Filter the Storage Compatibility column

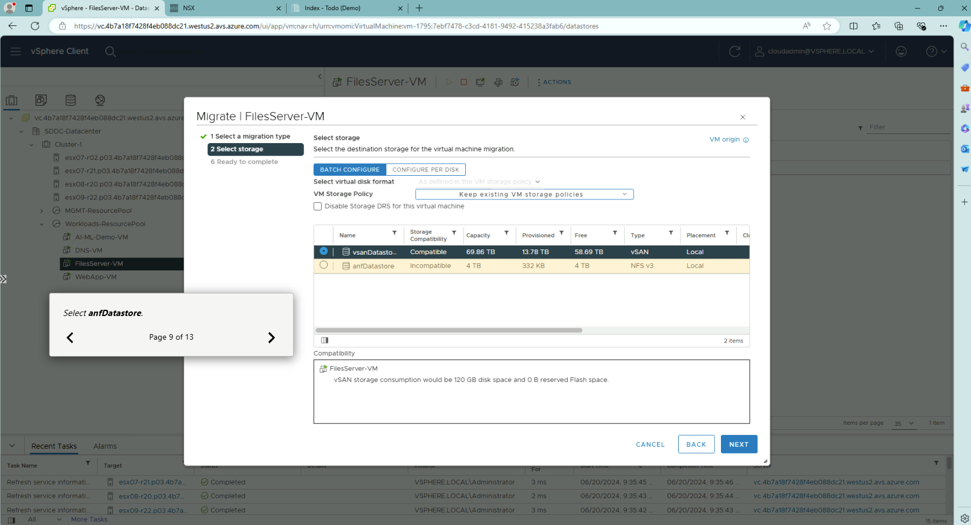click(x=454, y=233)
